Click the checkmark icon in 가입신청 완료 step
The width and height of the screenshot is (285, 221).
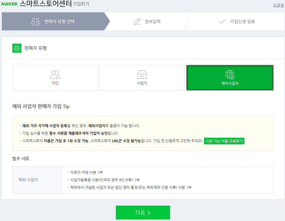pyautogui.click(x=222, y=21)
